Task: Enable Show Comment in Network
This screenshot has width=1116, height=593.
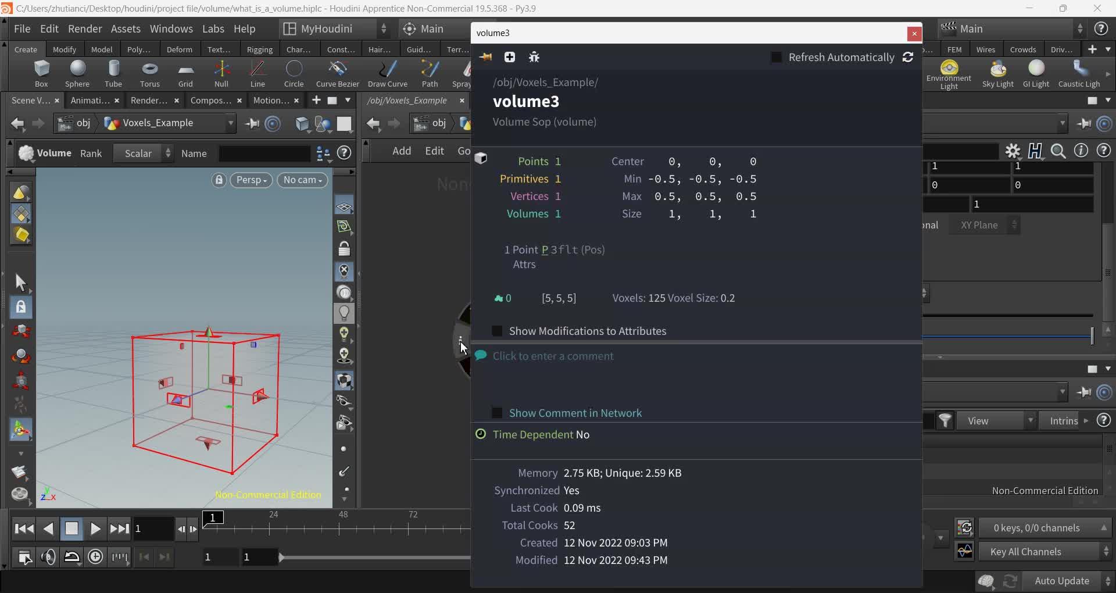Action: point(497,413)
